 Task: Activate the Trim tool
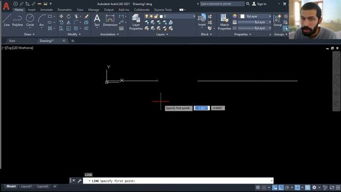point(76,17)
